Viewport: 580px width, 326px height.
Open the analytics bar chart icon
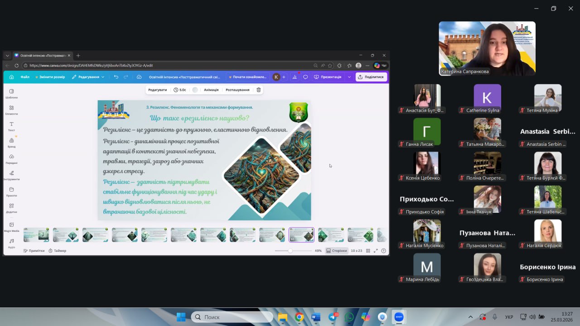click(x=295, y=77)
